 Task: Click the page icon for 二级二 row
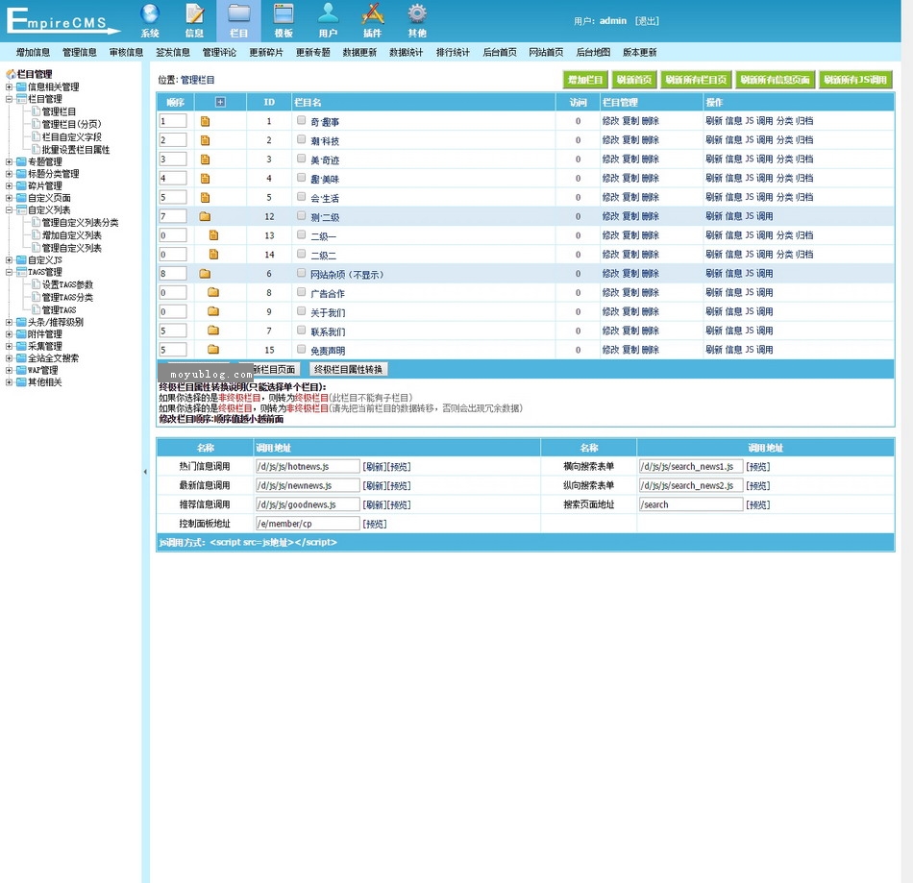pyautogui.click(x=213, y=255)
